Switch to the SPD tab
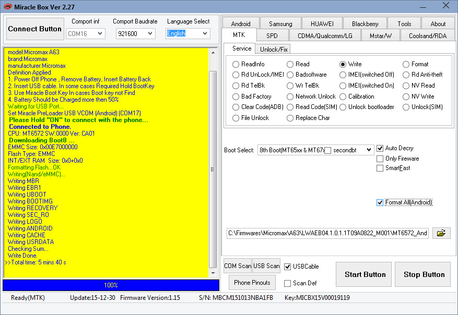This screenshot has height=315, width=458. 272,36
